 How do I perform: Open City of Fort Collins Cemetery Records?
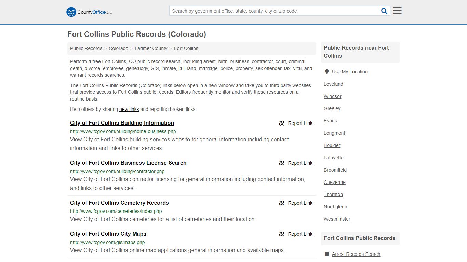click(119, 203)
